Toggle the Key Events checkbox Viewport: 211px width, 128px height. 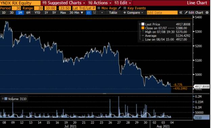click(x=125, y=8)
